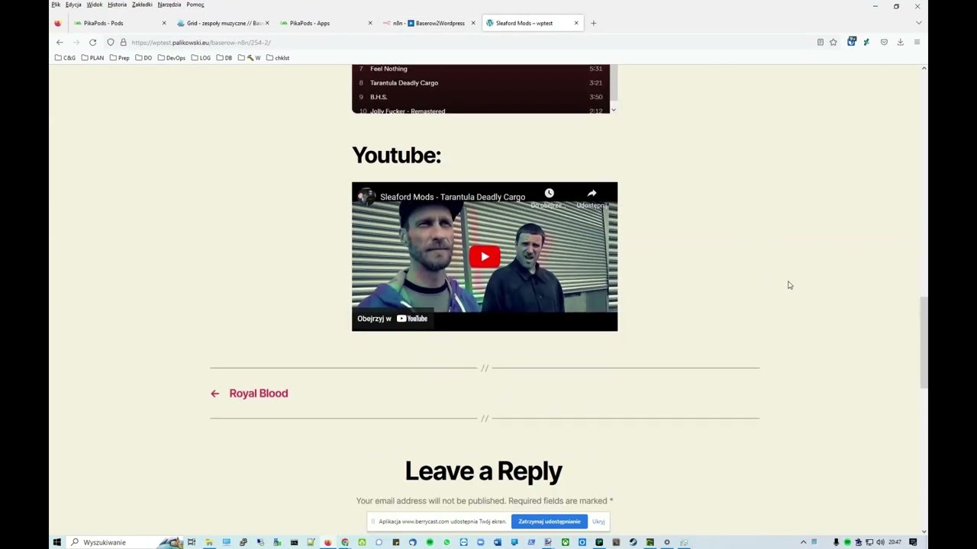Open the Zakładki menu
This screenshot has height=549, width=977.
pyautogui.click(x=142, y=5)
